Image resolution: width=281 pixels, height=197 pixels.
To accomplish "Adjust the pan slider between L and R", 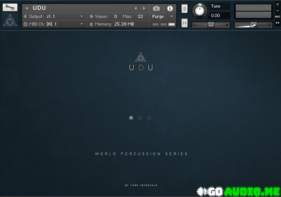I will coord(211,25).
